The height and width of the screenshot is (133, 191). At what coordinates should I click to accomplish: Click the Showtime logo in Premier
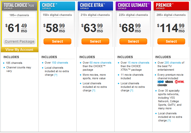pos(179,82)
